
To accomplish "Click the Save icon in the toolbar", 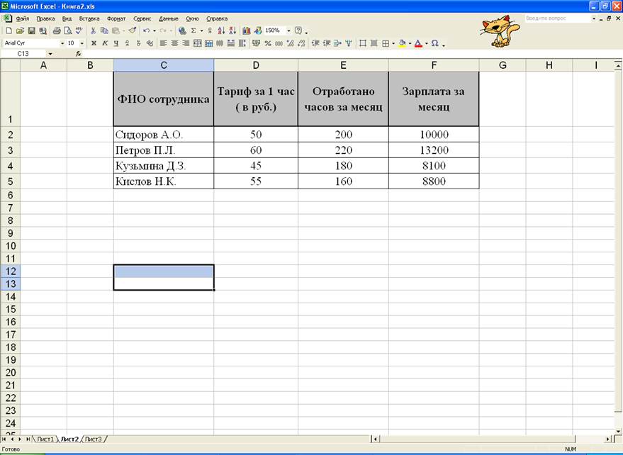I will point(31,31).
